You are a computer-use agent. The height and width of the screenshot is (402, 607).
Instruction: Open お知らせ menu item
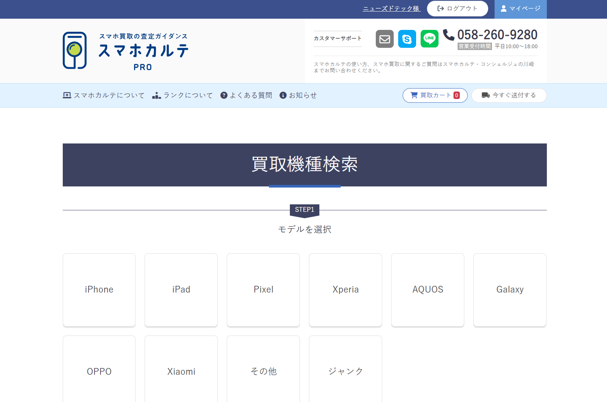point(298,95)
